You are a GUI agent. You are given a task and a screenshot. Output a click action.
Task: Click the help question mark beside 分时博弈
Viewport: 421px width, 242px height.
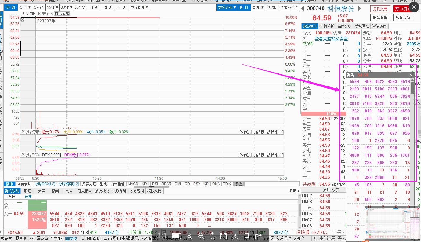coord(22,132)
